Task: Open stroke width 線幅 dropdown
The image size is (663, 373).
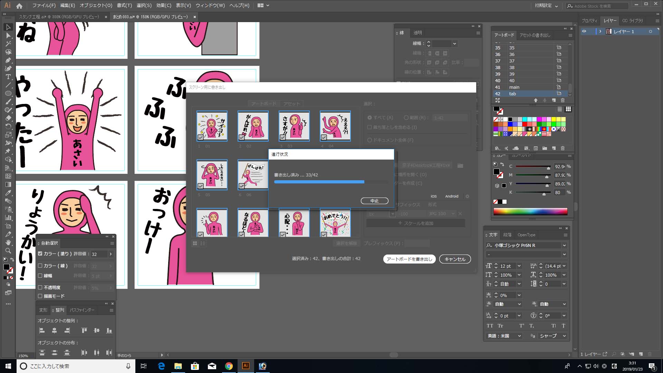Action: pyautogui.click(x=454, y=44)
